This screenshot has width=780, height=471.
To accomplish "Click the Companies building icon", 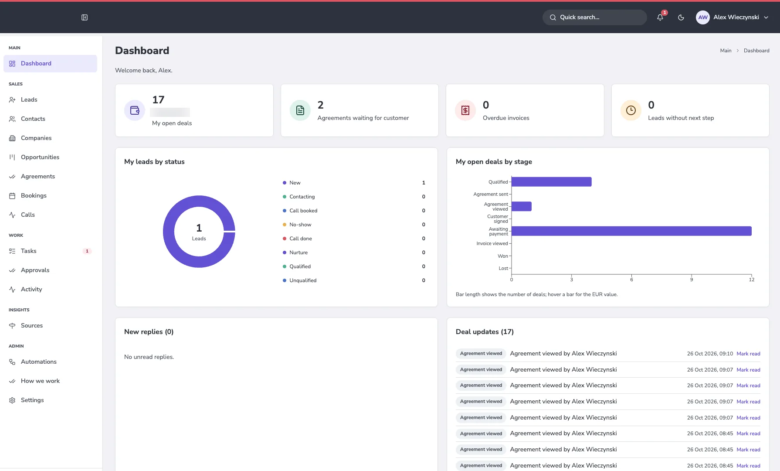I will pos(12,138).
